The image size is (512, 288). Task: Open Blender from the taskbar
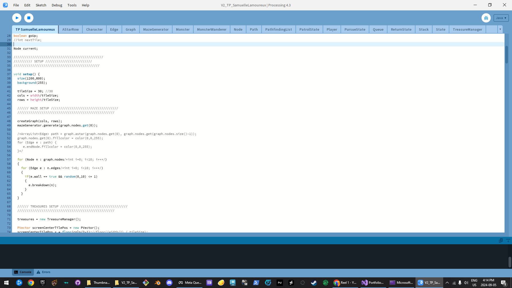coord(158,283)
